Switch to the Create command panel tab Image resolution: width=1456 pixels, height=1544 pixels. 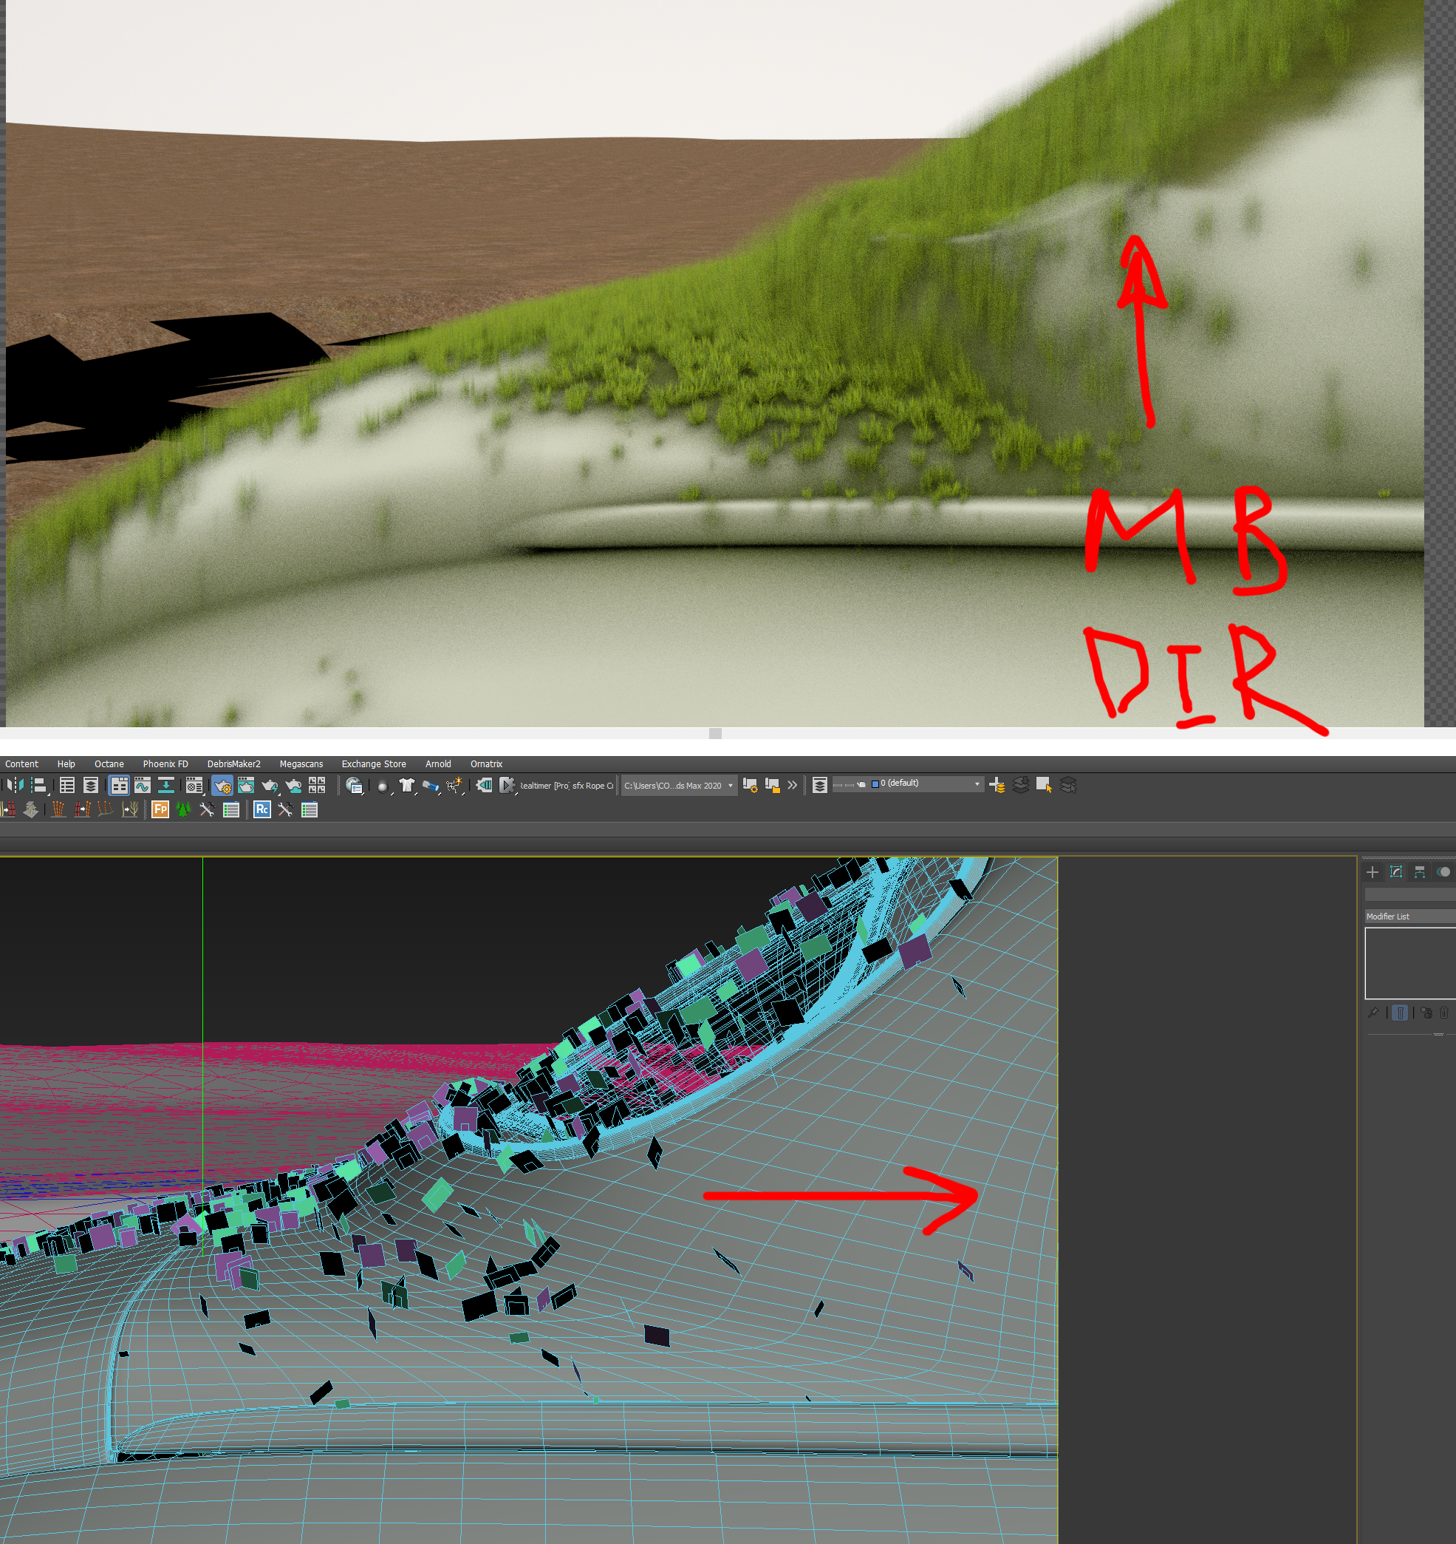click(1373, 872)
